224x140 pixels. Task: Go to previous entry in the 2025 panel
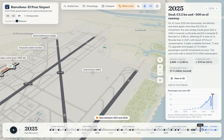[206, 8]
